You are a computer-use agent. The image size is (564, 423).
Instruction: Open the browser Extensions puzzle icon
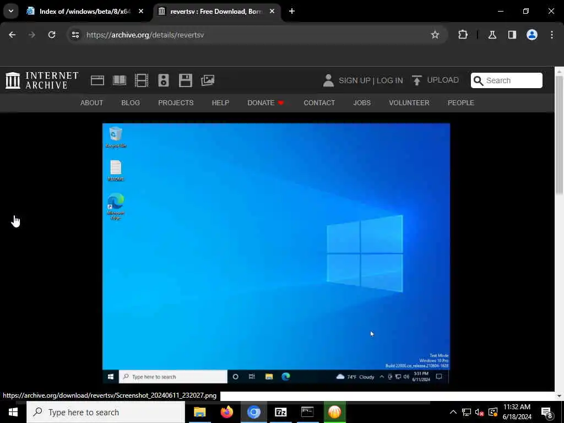pos(463,35)
